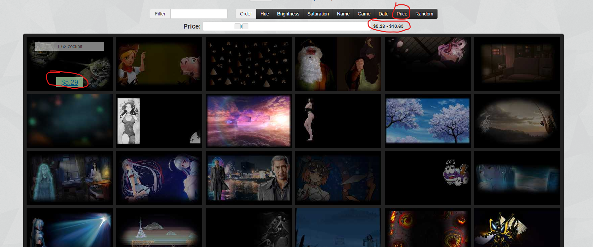The height and width of the screenshot is (247, 593).
Task: Click the right price slider handle
Action: click(x=245, y=26)
